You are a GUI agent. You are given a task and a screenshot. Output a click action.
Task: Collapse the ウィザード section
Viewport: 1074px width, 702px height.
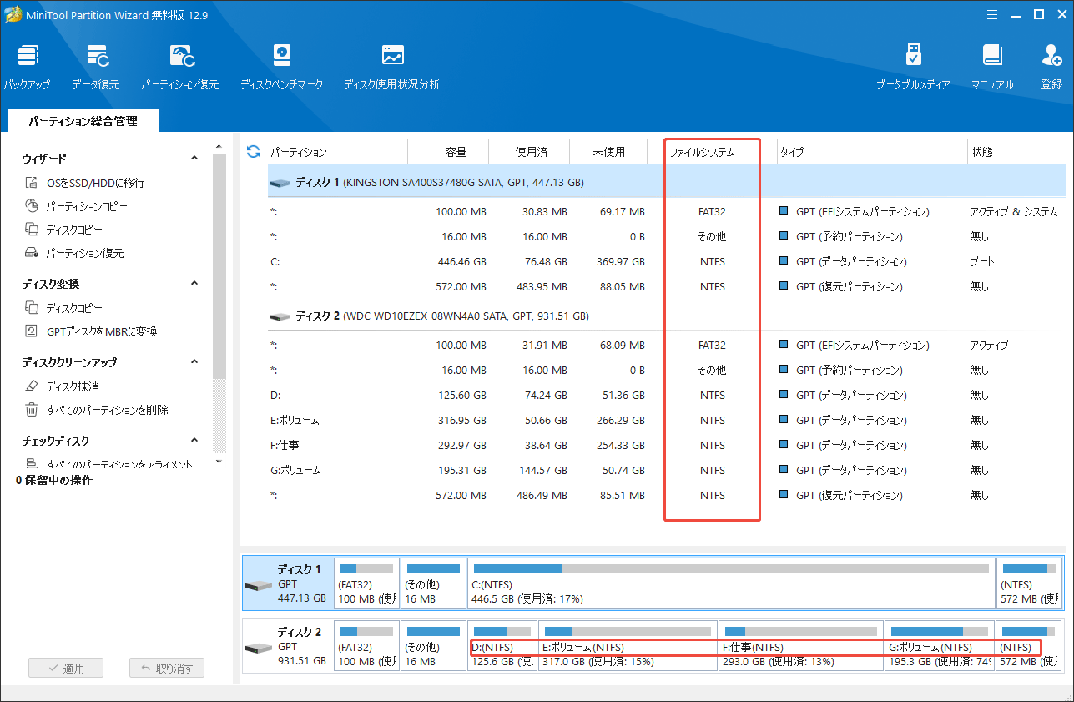(x=194, y=159)
